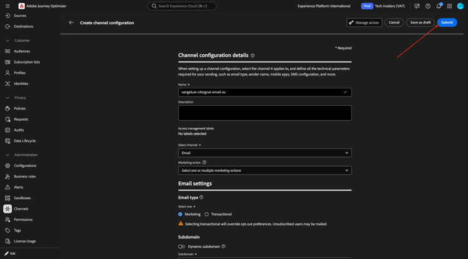
Task: Open the app switcher grid icon
Action: coord(449,6)
